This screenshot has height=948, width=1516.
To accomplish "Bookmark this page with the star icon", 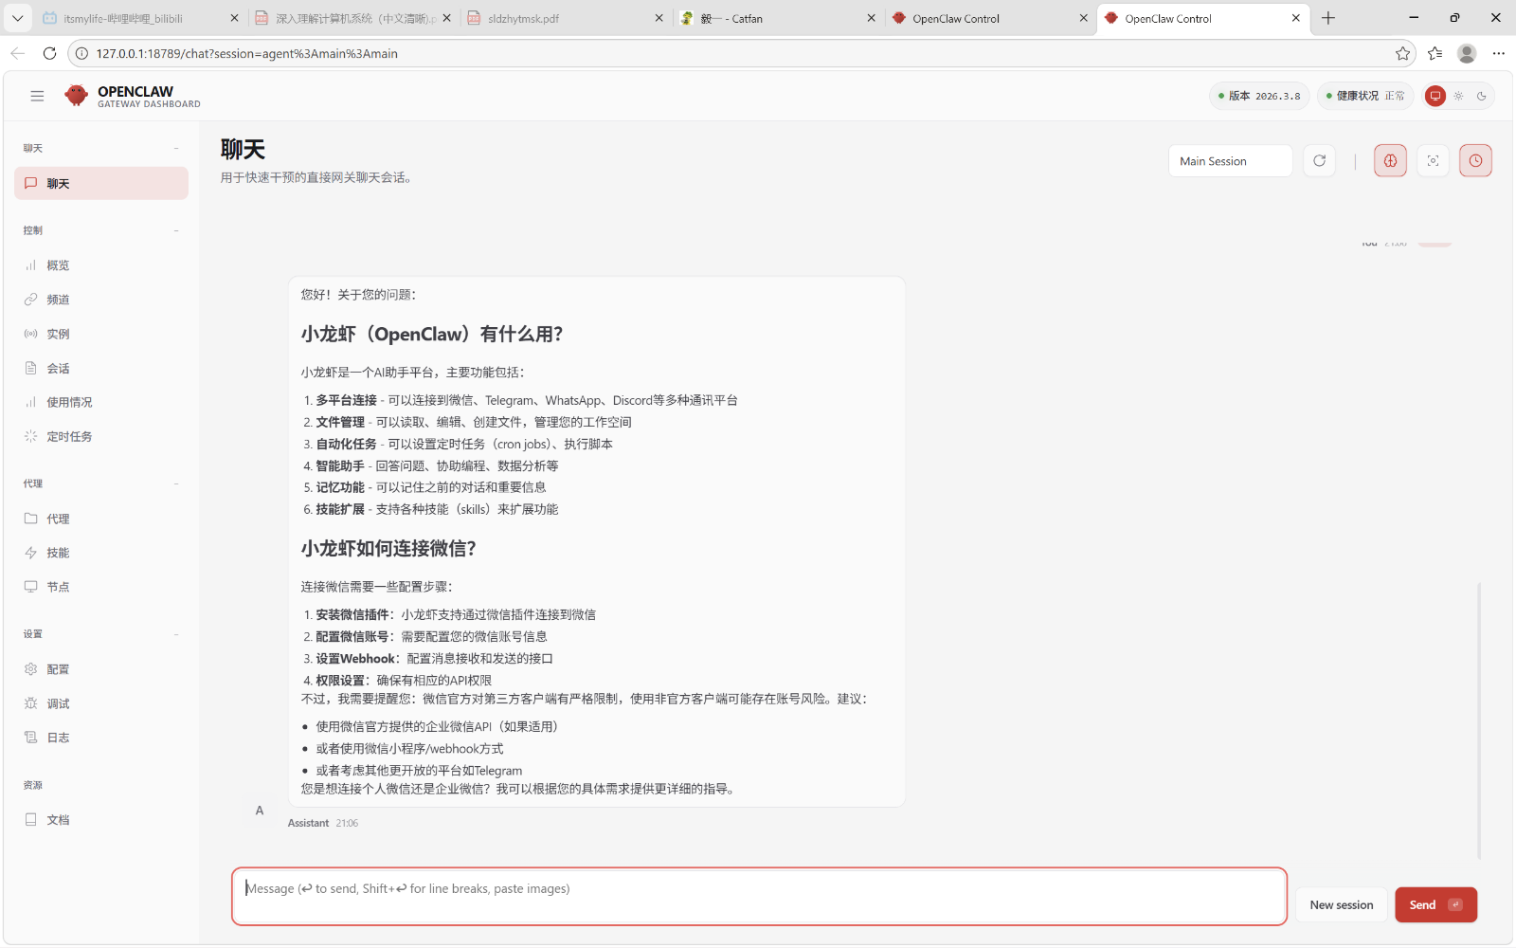I will coord(1402,53).
